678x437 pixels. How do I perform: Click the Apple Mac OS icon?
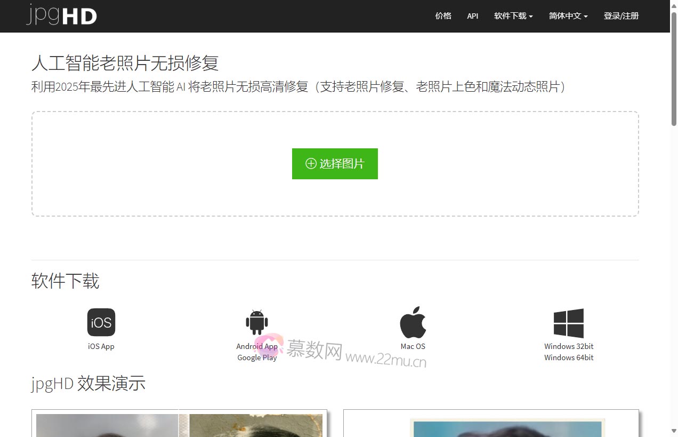point(413,322)
